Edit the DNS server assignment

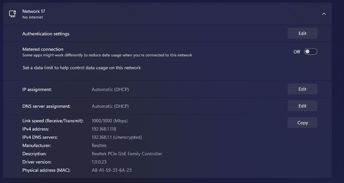click(302, 106)
